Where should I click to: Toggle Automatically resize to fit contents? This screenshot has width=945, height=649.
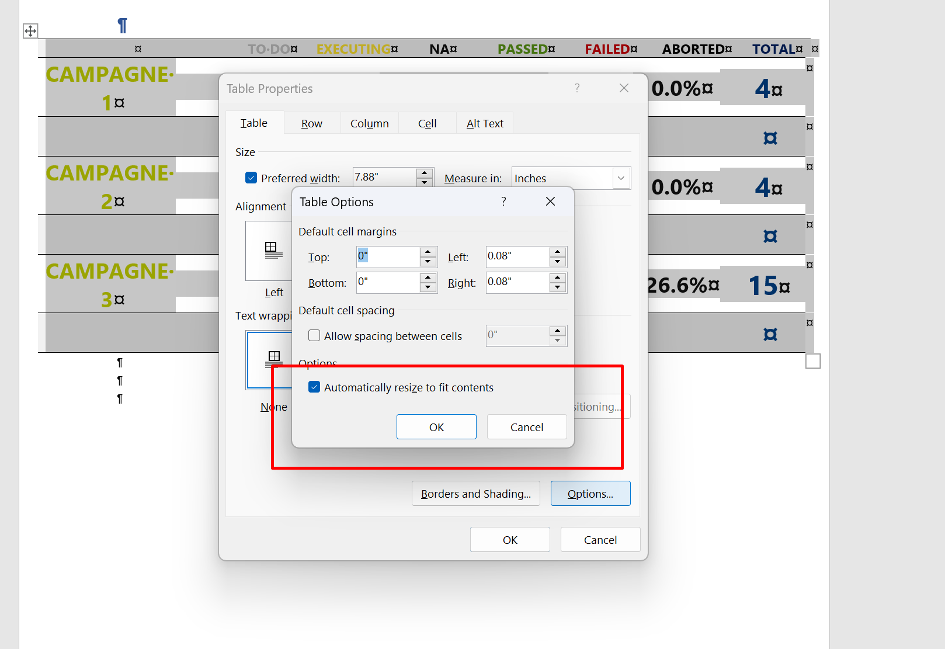314,387
